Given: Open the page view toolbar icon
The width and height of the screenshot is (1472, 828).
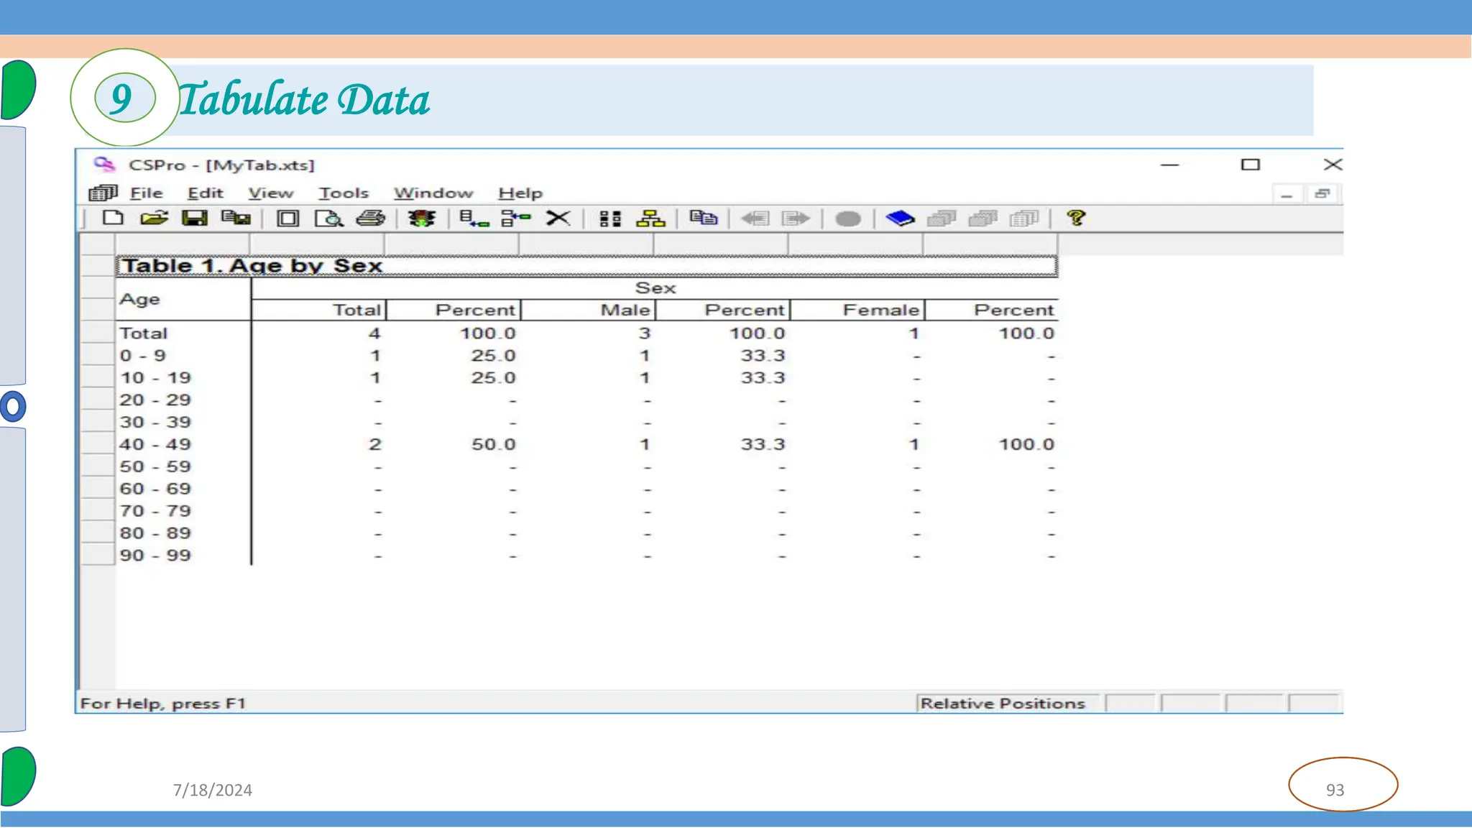Looking at the screenshot, I should coord(288,218).
